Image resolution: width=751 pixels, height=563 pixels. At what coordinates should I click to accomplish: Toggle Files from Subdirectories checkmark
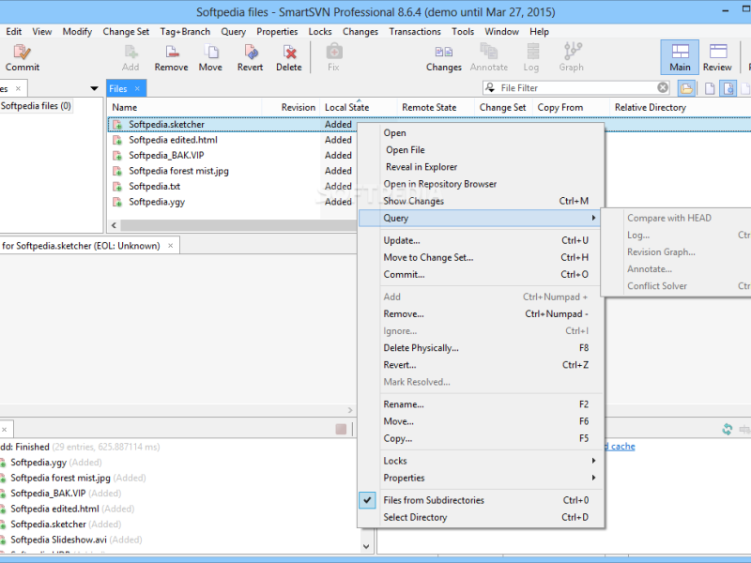[x=367, y=500]
